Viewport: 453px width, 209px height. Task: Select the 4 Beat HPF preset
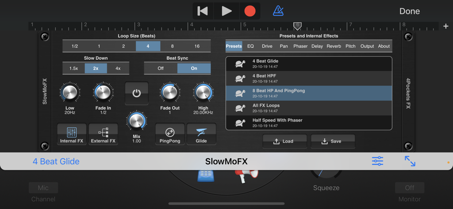pyautogui.click(x=309, y=78)
